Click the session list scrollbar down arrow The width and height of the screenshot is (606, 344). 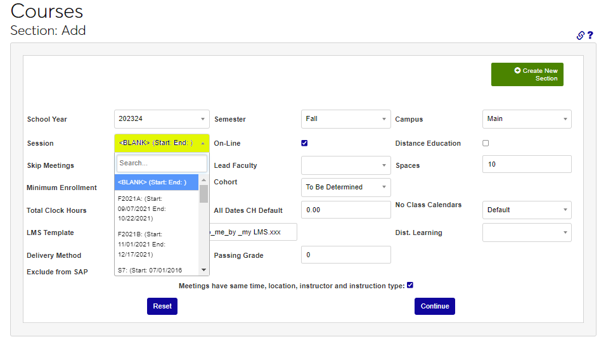pyautogui.click(x=204, y=269)
